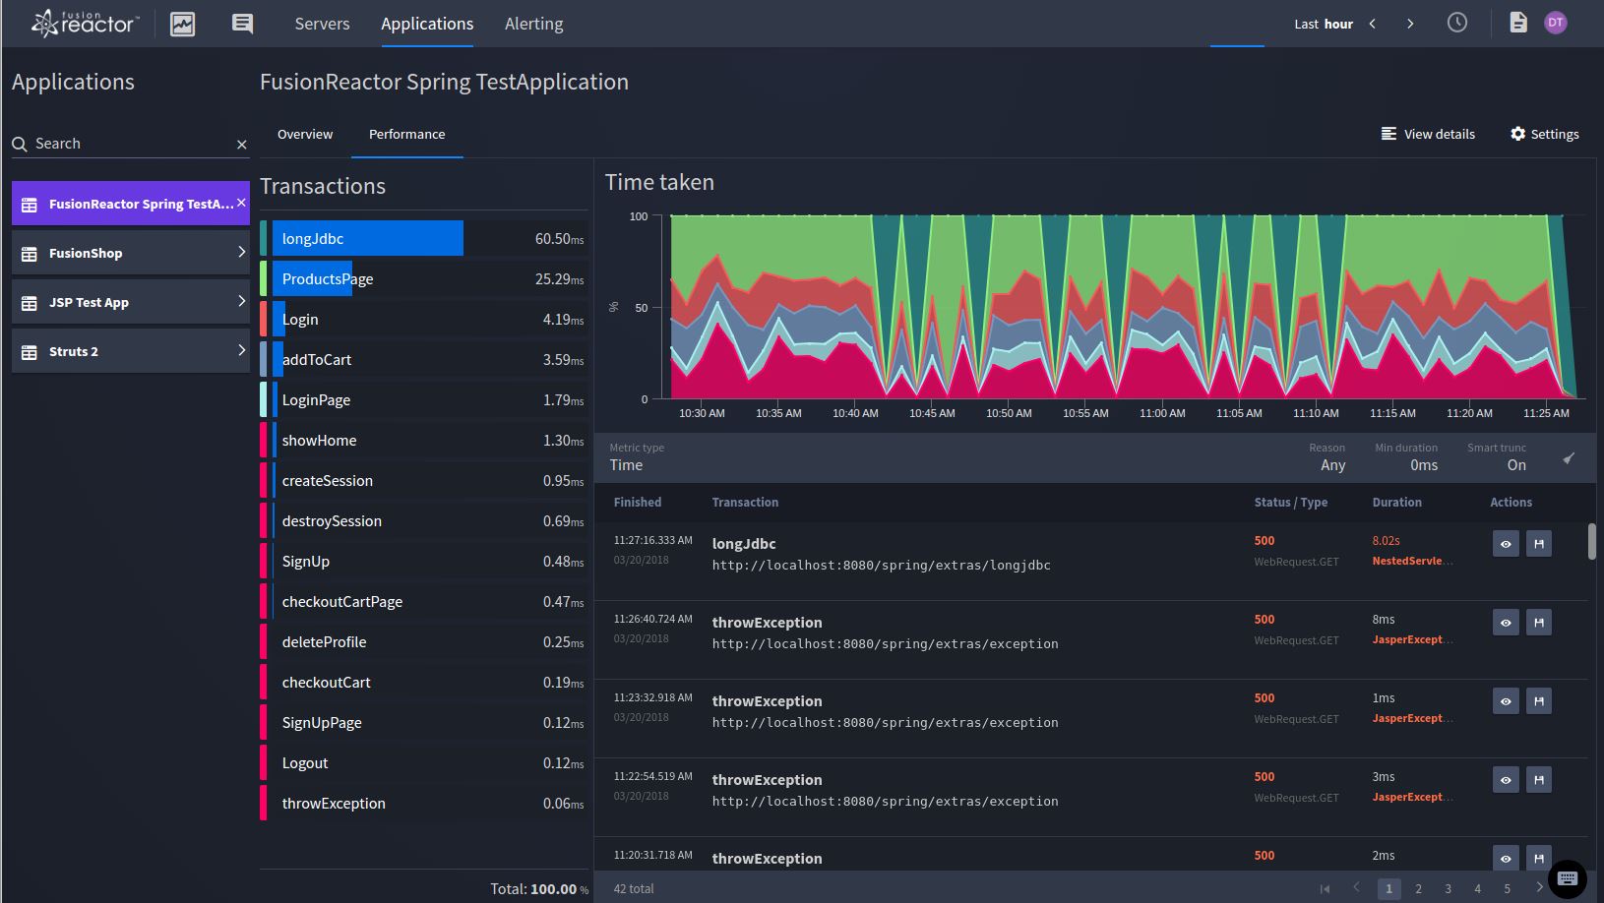Open the Settings button
Image resolution: width=1604 pixels, height=903 pixels.
pyautogui.click(x=1544, y=134)
